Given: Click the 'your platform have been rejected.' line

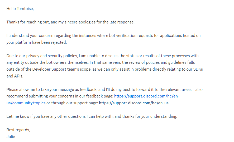Looking at the screenshot, I should coord(37,42).
